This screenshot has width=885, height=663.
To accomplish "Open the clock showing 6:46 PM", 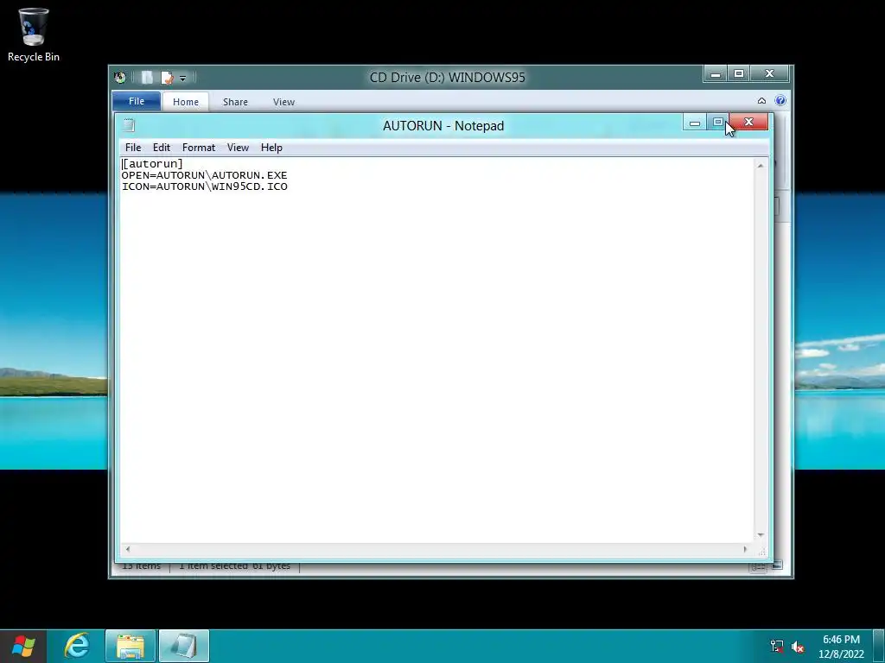I will pos(841,647).
